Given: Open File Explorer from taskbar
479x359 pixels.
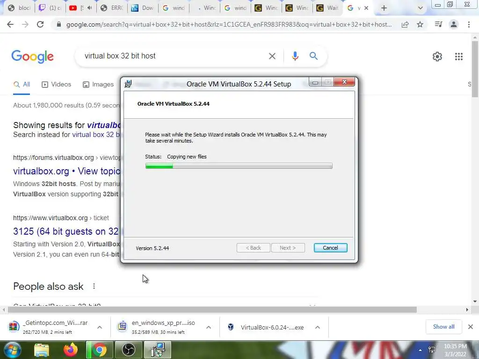Looking at the screenshot, I should point(42,350).
